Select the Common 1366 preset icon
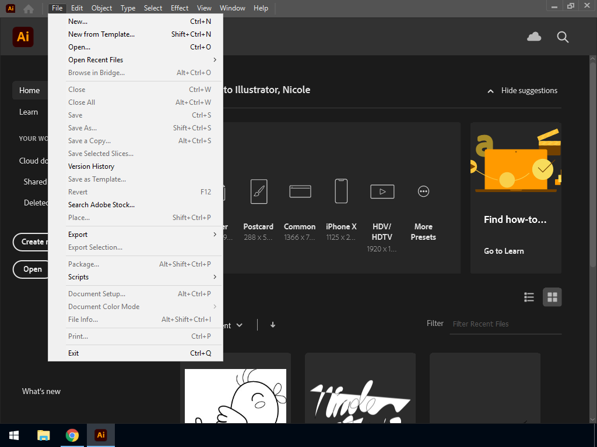The image size is (597, 447). click(300, 191)
